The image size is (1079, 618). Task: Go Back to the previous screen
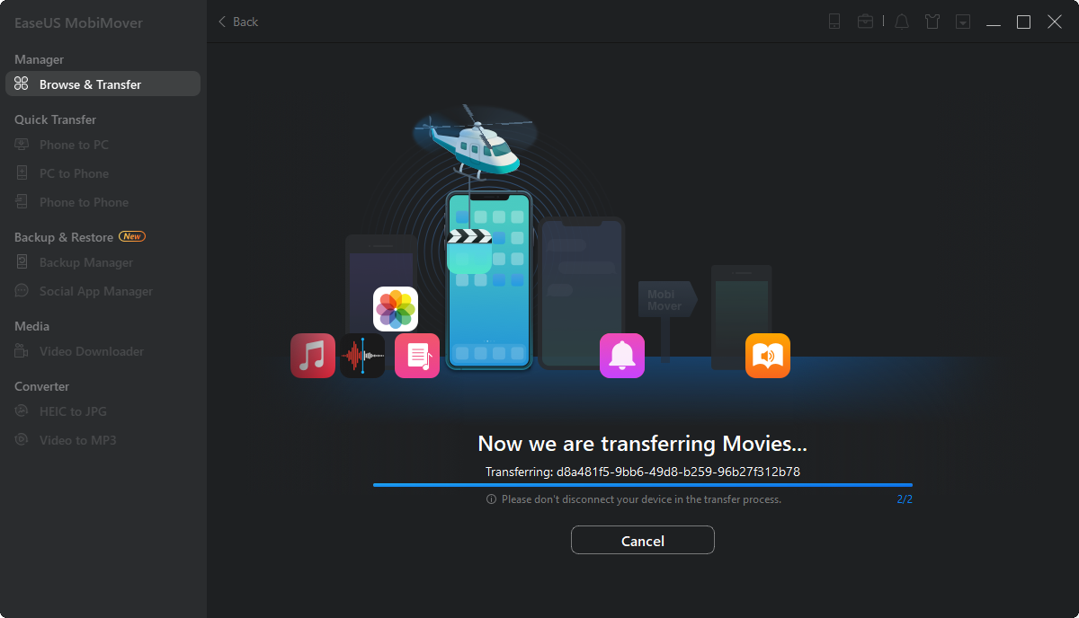pyautogui.click(x=238, y=22)
